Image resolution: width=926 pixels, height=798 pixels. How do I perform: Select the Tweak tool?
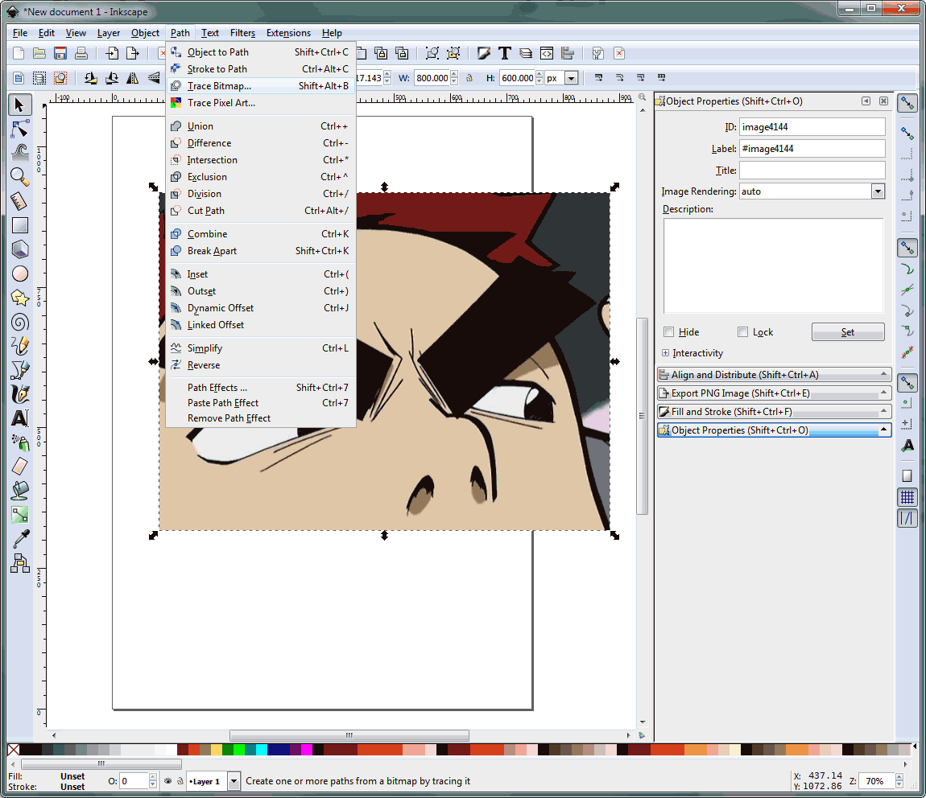(19, 153)
